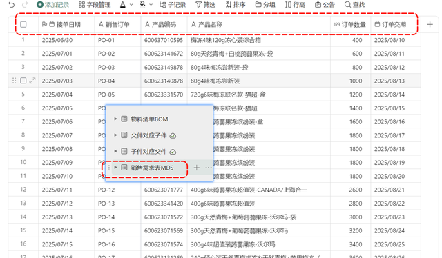This screenshot has width=442, height=258.
Task: Click the check badge next to 父件对应子件
Action: [x=173, y=136]
